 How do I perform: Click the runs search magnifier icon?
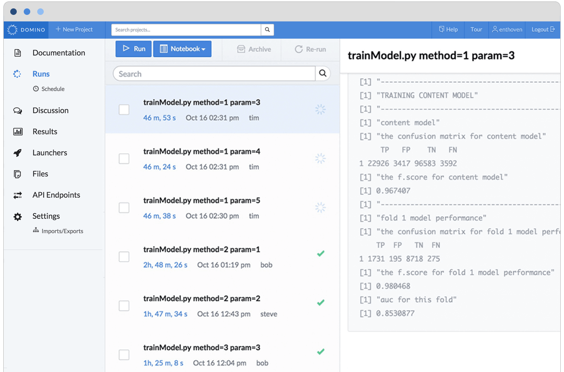click(322, 74)
